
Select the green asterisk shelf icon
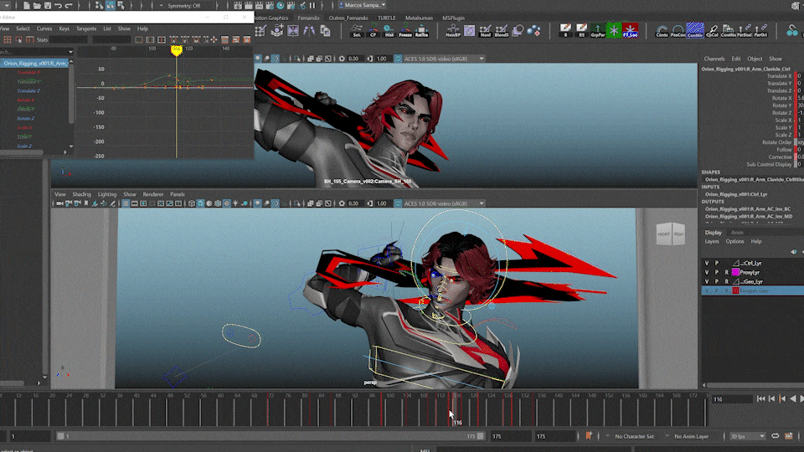point(613,31)
